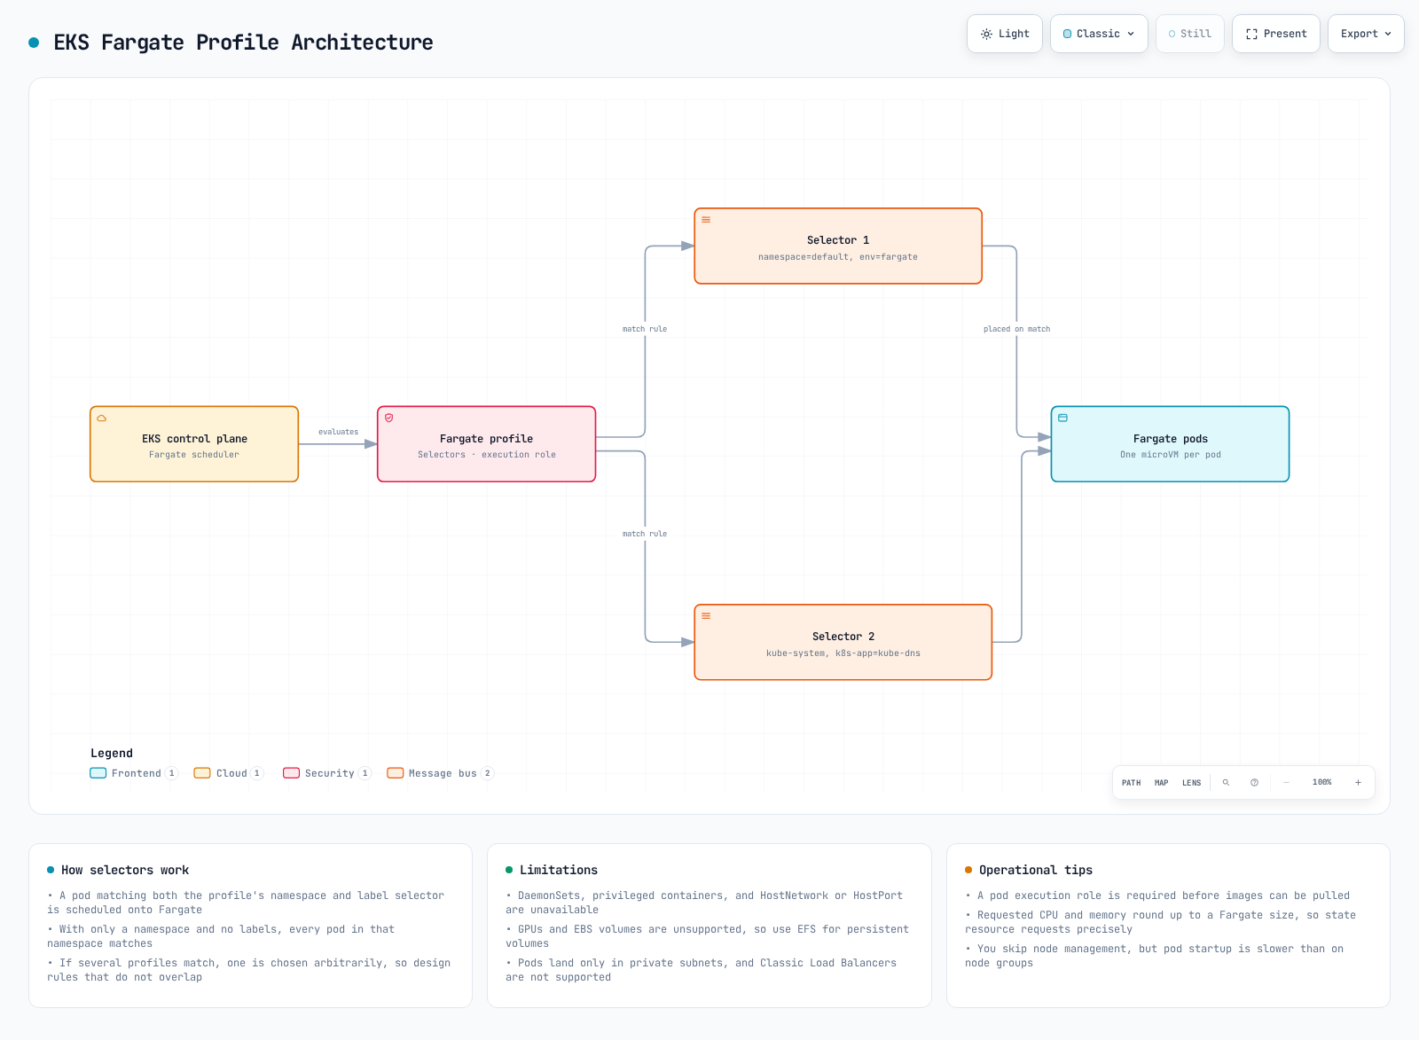Open the help question mark icon

click(1254, 783)
